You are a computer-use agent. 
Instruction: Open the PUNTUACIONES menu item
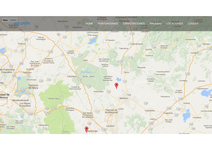[108, 24]
